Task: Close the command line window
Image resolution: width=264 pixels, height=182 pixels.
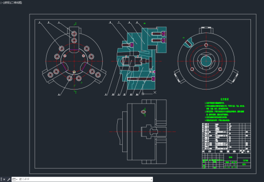Action: pyautogui.click(x=4, y=179)
